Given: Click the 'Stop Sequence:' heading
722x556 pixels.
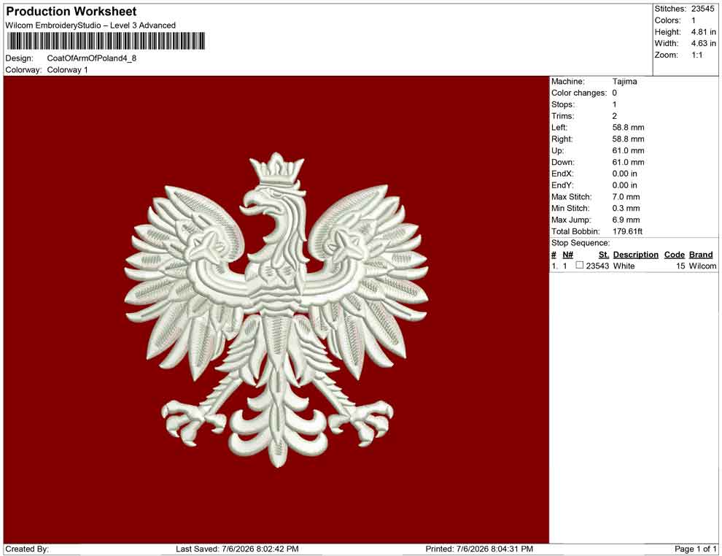Looking at the screenshot, I should click(581, 243).
